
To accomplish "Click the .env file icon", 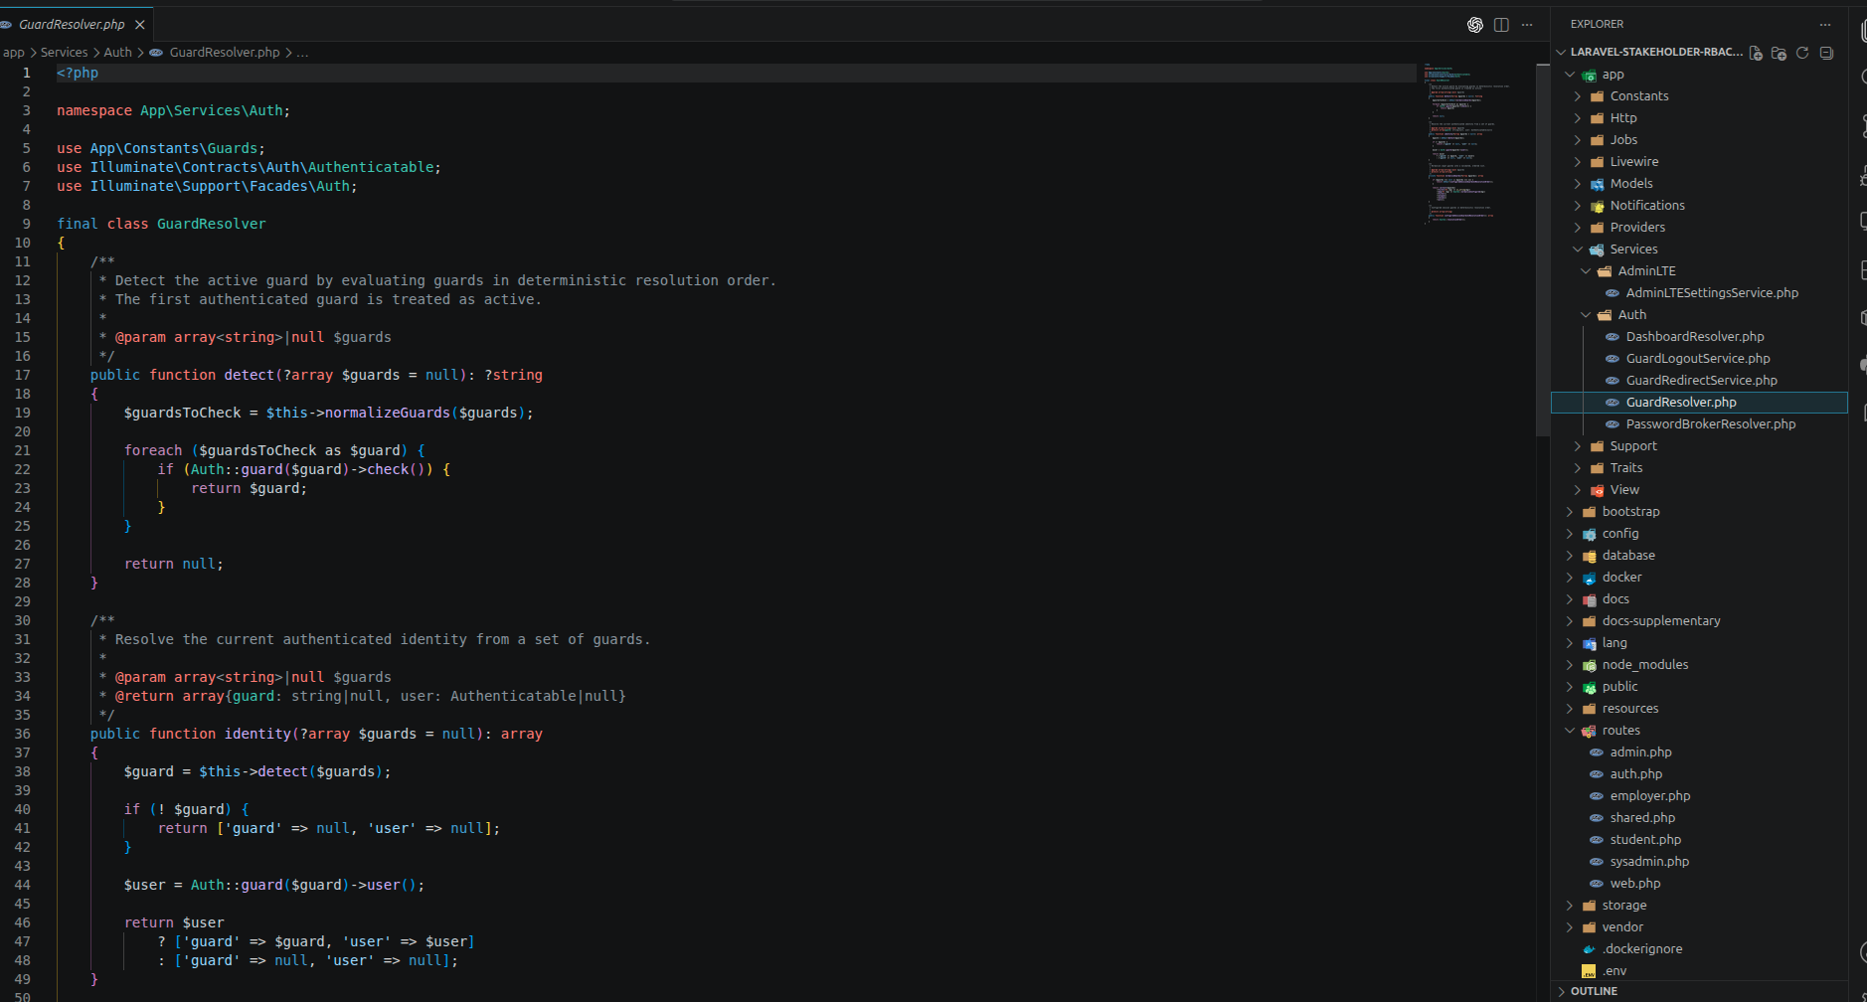I will coord(1590,971).
